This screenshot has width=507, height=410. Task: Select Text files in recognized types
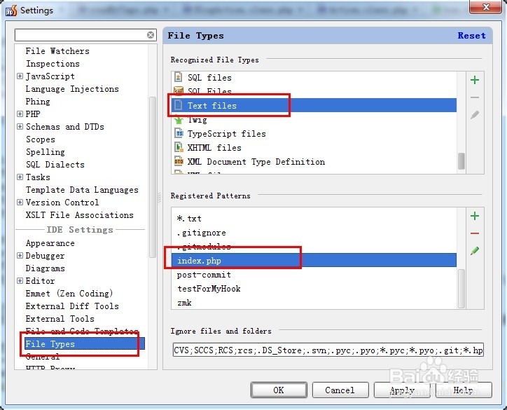[314, 106]
